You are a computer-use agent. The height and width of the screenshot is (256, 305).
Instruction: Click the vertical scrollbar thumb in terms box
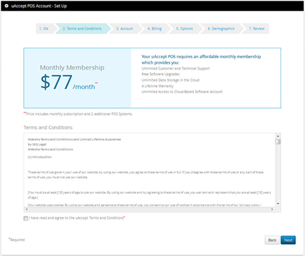278,142
